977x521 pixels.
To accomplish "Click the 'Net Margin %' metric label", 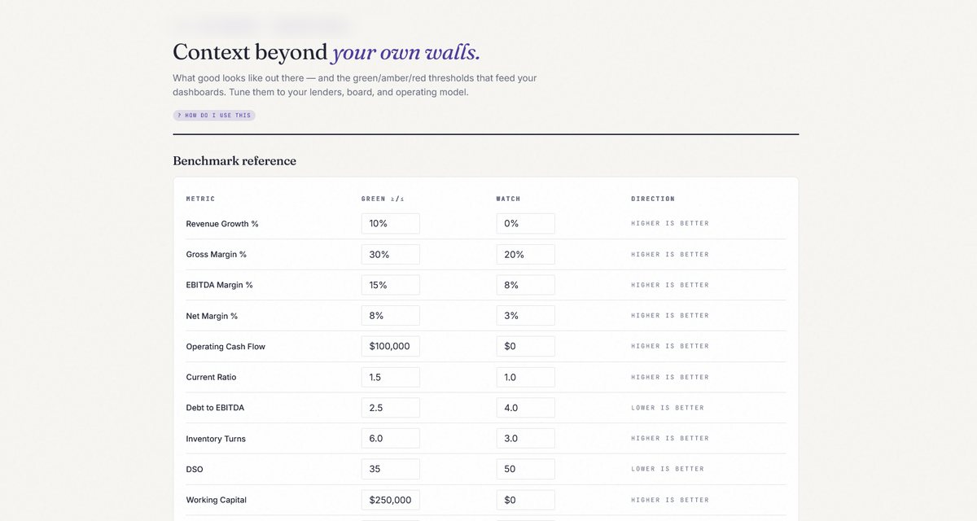I will [x=212, y=316].
